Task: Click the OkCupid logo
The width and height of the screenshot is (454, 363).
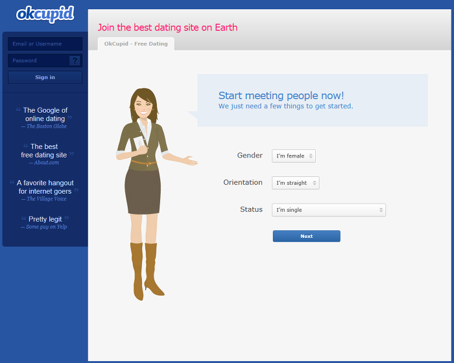Action: (x=45, y=14)
